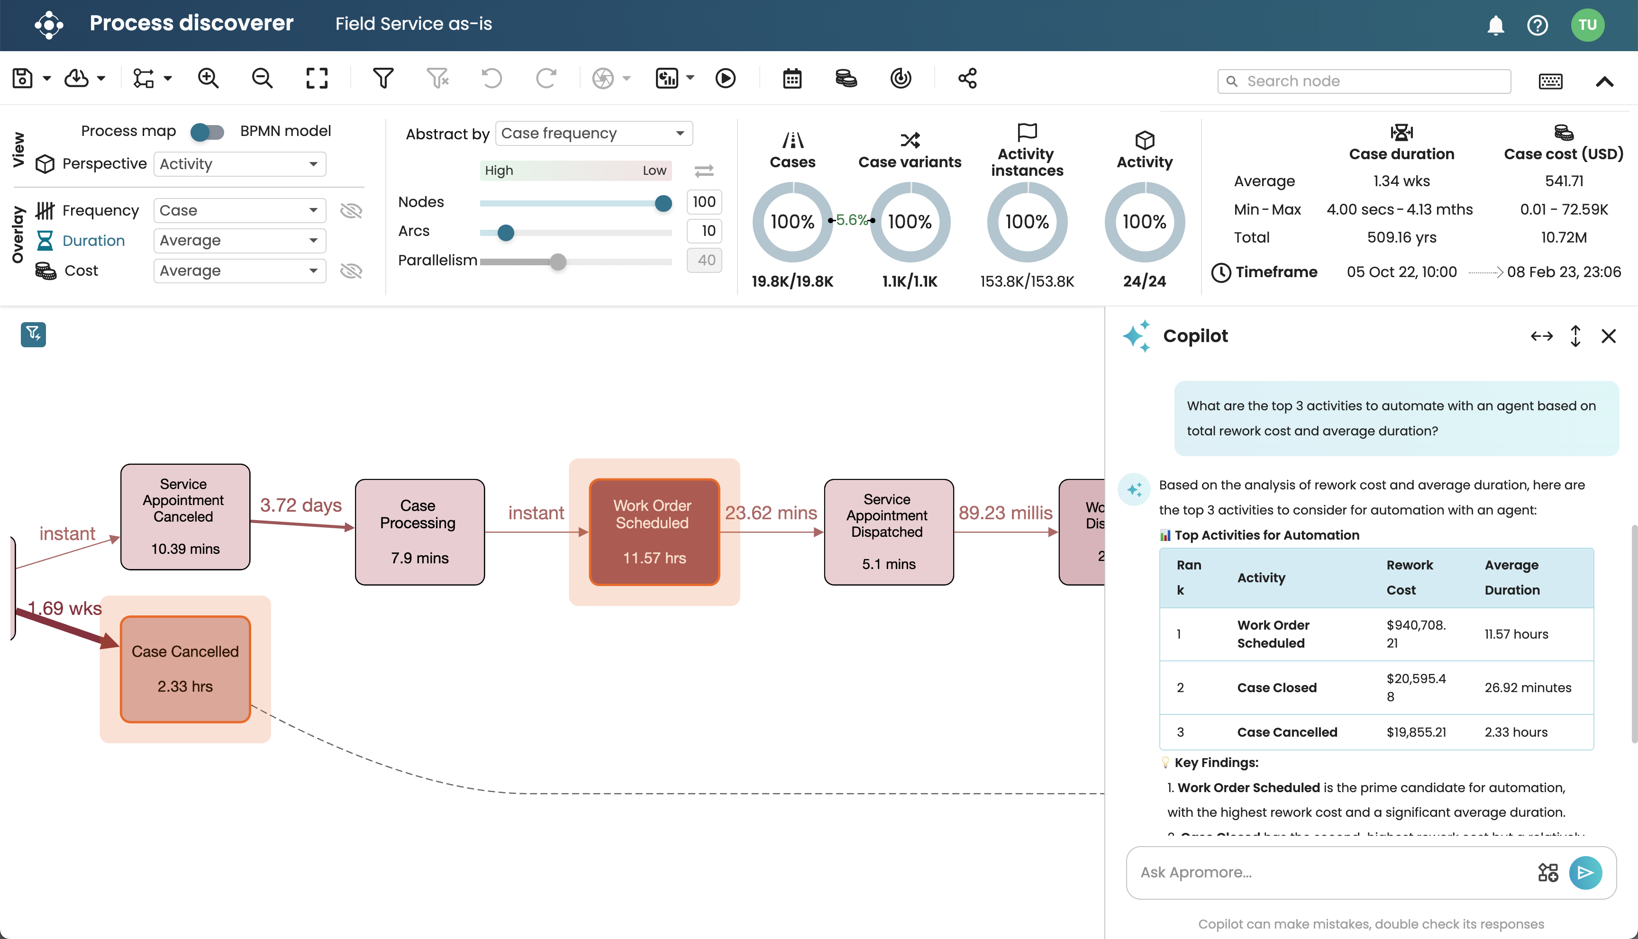Open the TU user avatar menu

pos(1587,25)
